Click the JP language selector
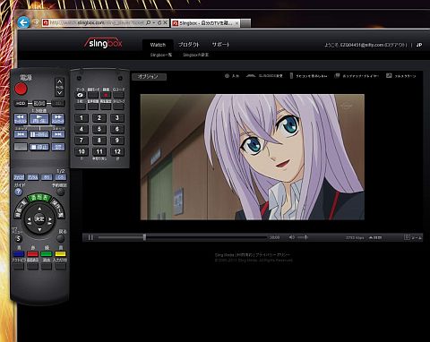 click(419, 45)
